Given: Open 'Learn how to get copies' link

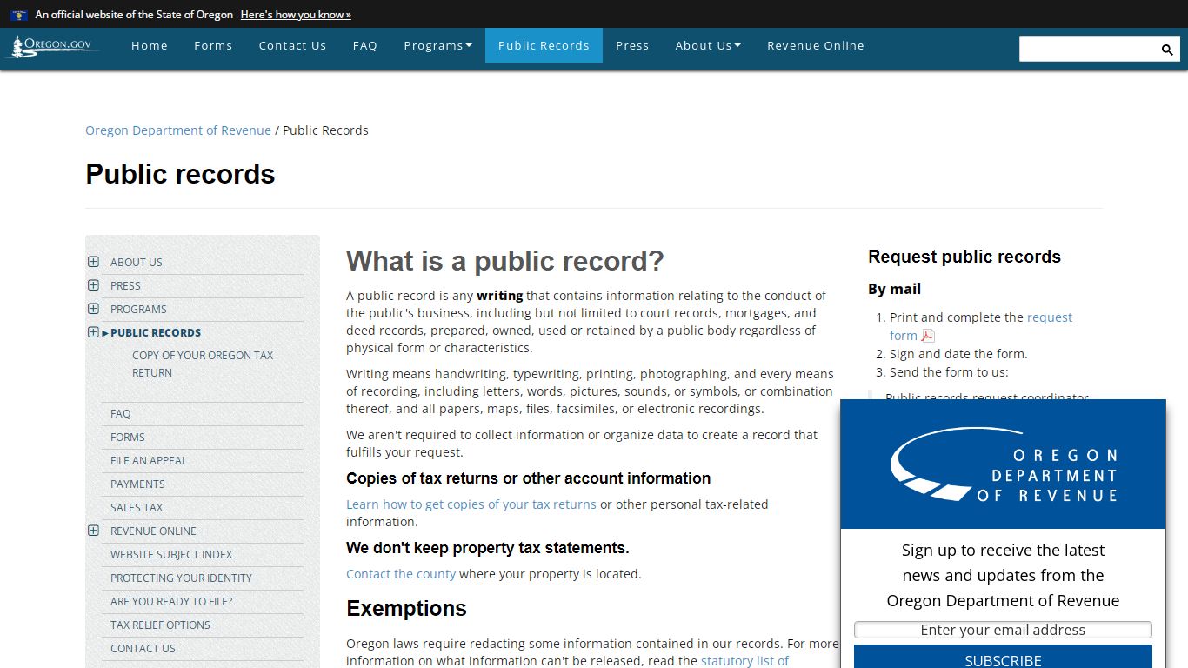Looking at the screenshot, I should pyautogui.click(x=471, y=504).
